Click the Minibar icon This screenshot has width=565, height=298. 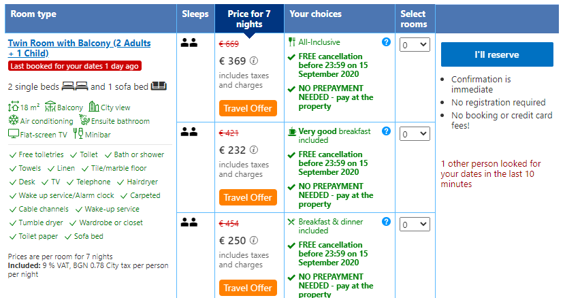point(78,134)
